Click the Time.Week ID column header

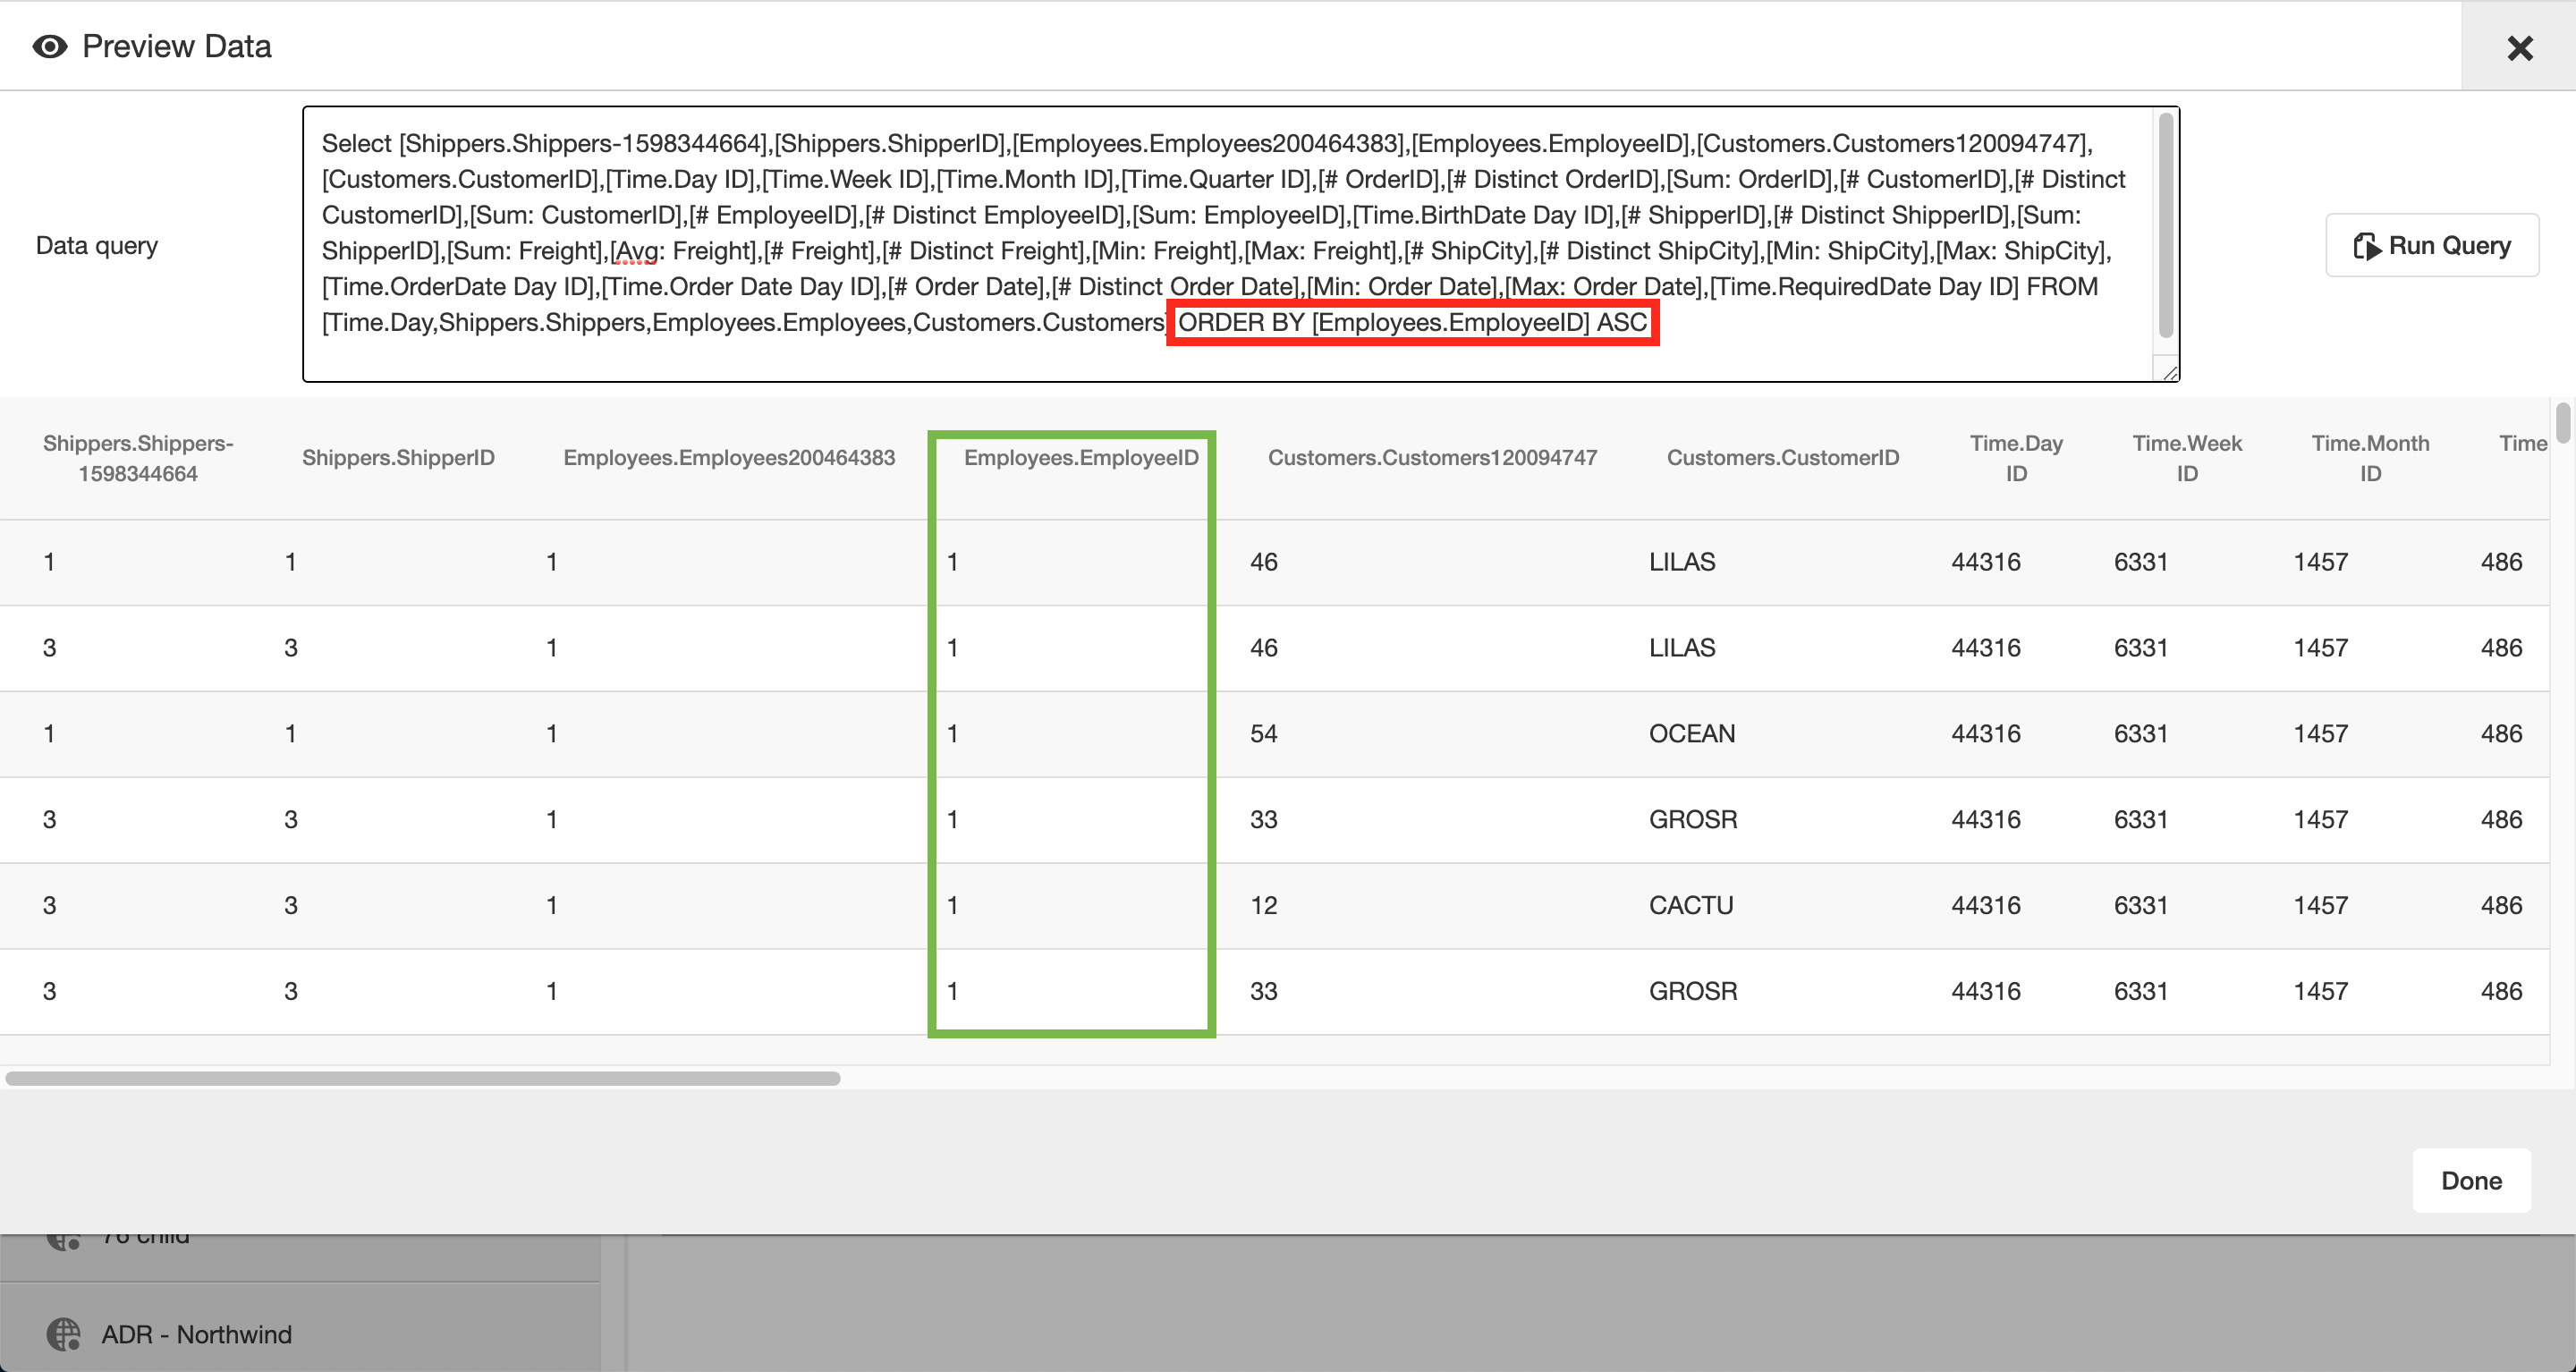[2187, 458]
